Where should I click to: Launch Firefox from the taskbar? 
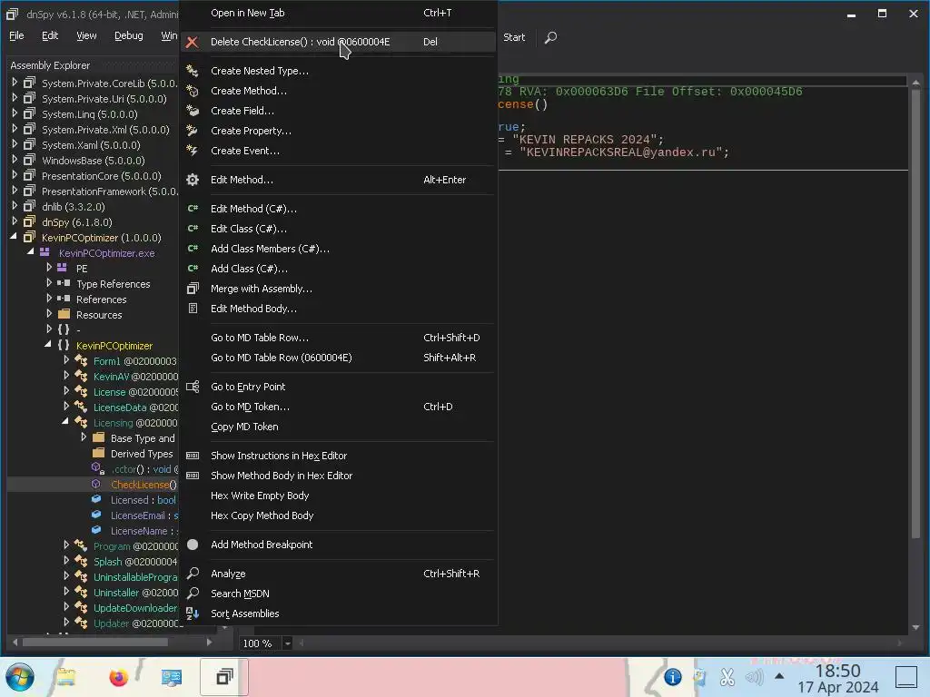119,677
